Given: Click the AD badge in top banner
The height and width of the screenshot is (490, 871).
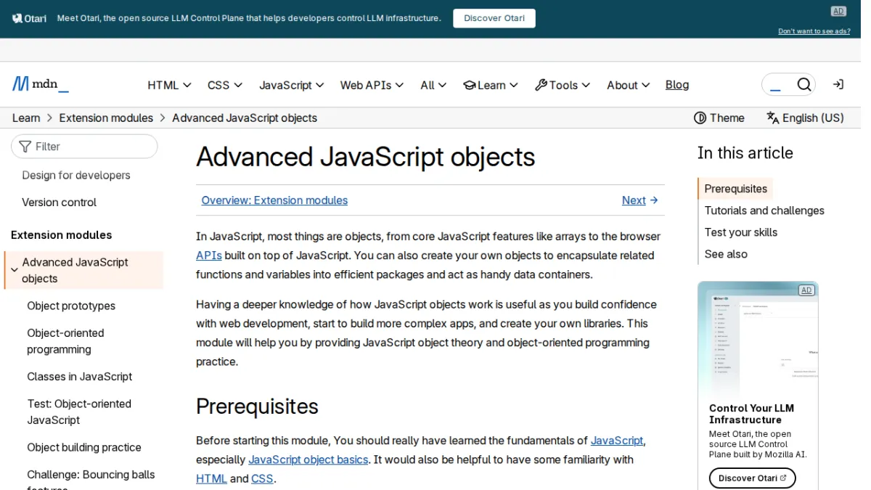Looking at the screenshot, I should pos(838,11).
